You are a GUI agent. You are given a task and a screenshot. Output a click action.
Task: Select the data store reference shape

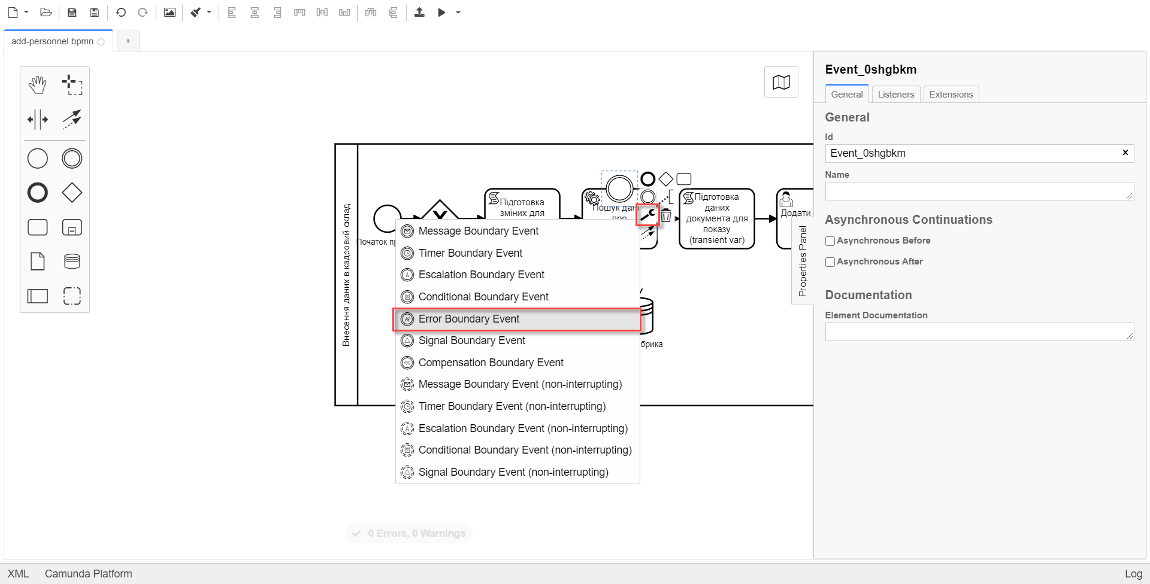[72, 261]
